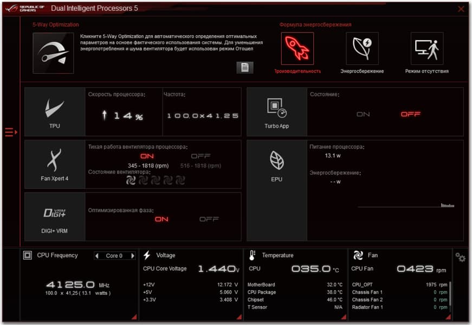Select the rocket Performance mode icon
Viewport: 472px width, 325px height.
(x=298, y=48)
